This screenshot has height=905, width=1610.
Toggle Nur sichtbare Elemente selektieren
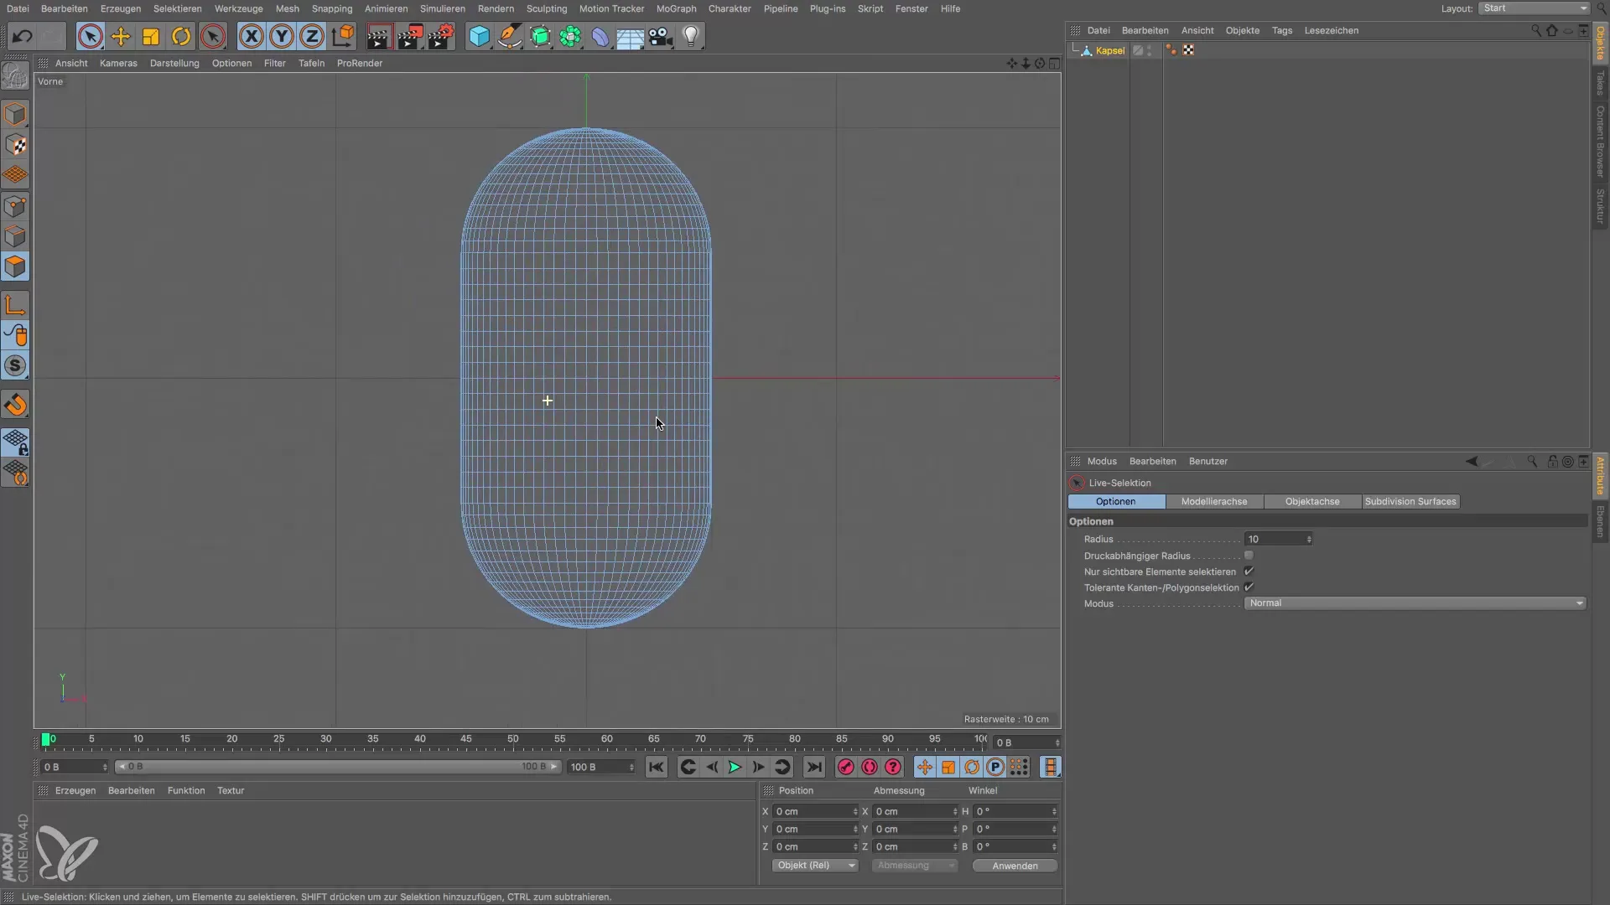[x=1249, y=571]
